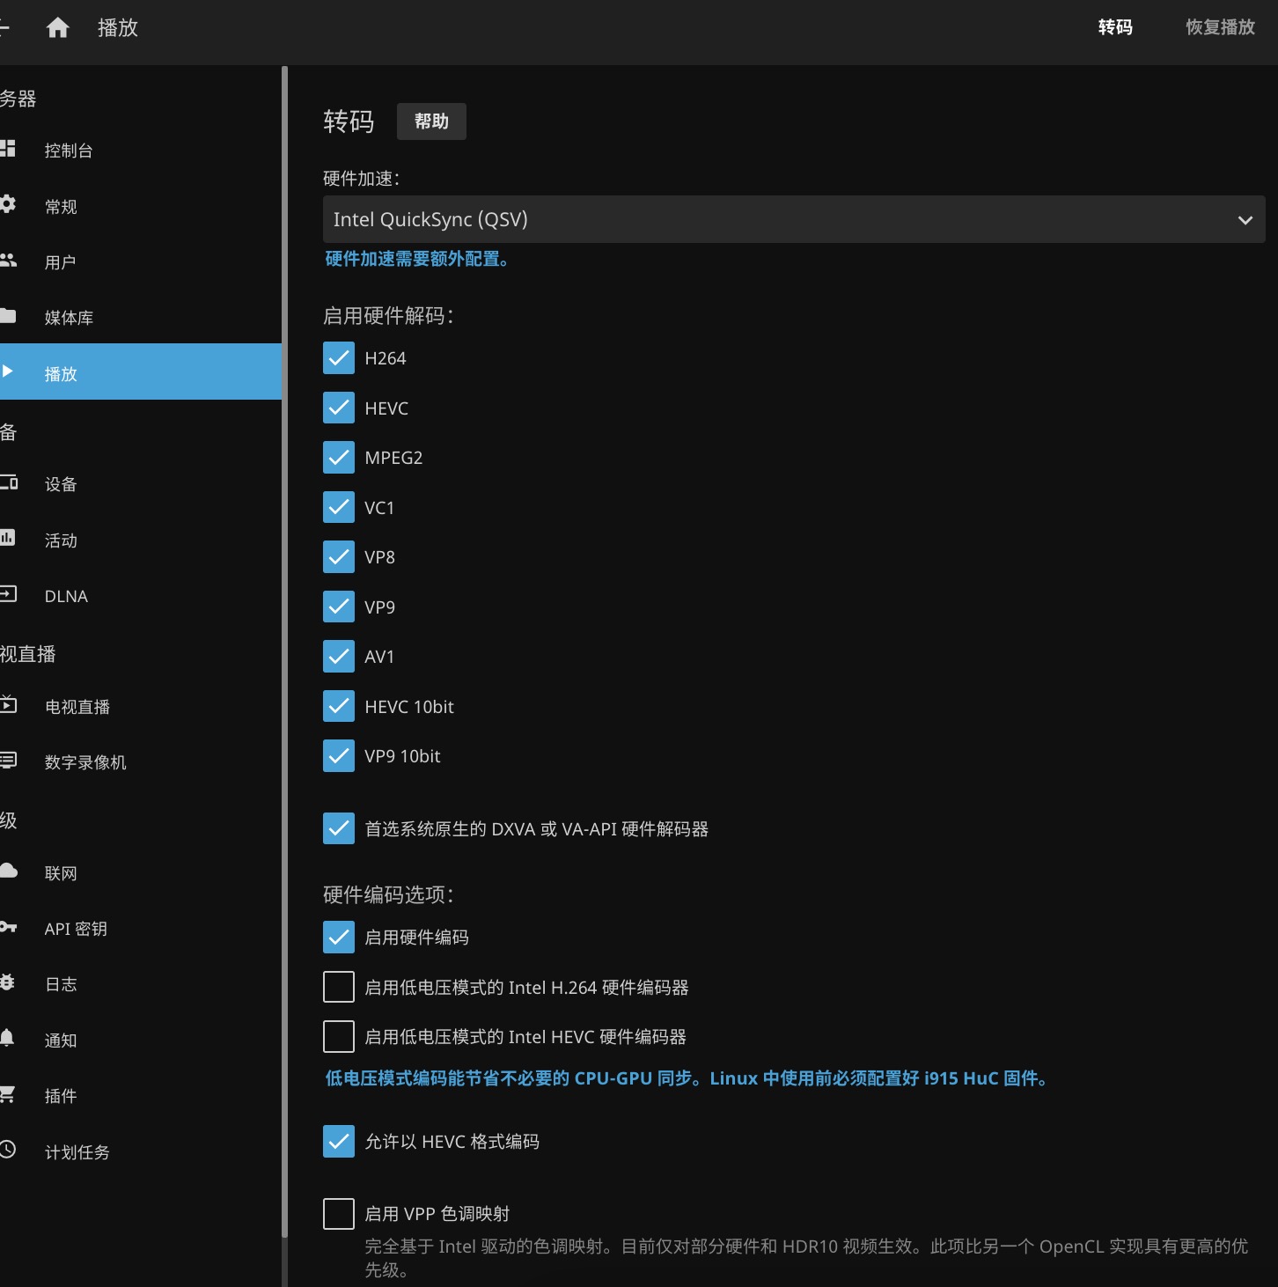Open 计划任务 in the sidebar
The width and height of the screenshot is (1278, 1287).
coord(141,1152)
